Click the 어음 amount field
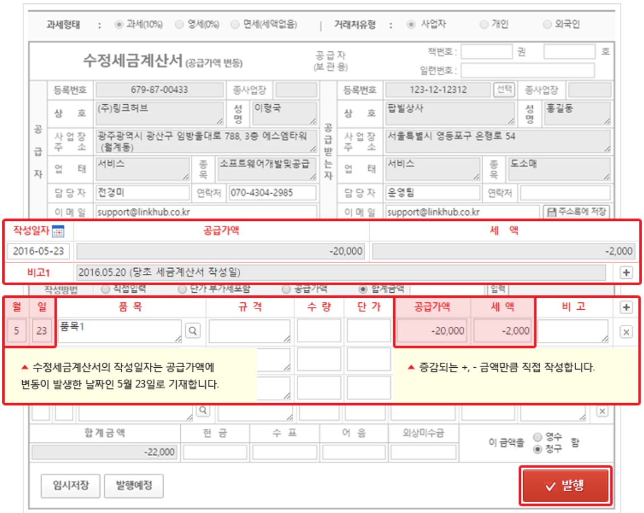 (x=353, y=452)
